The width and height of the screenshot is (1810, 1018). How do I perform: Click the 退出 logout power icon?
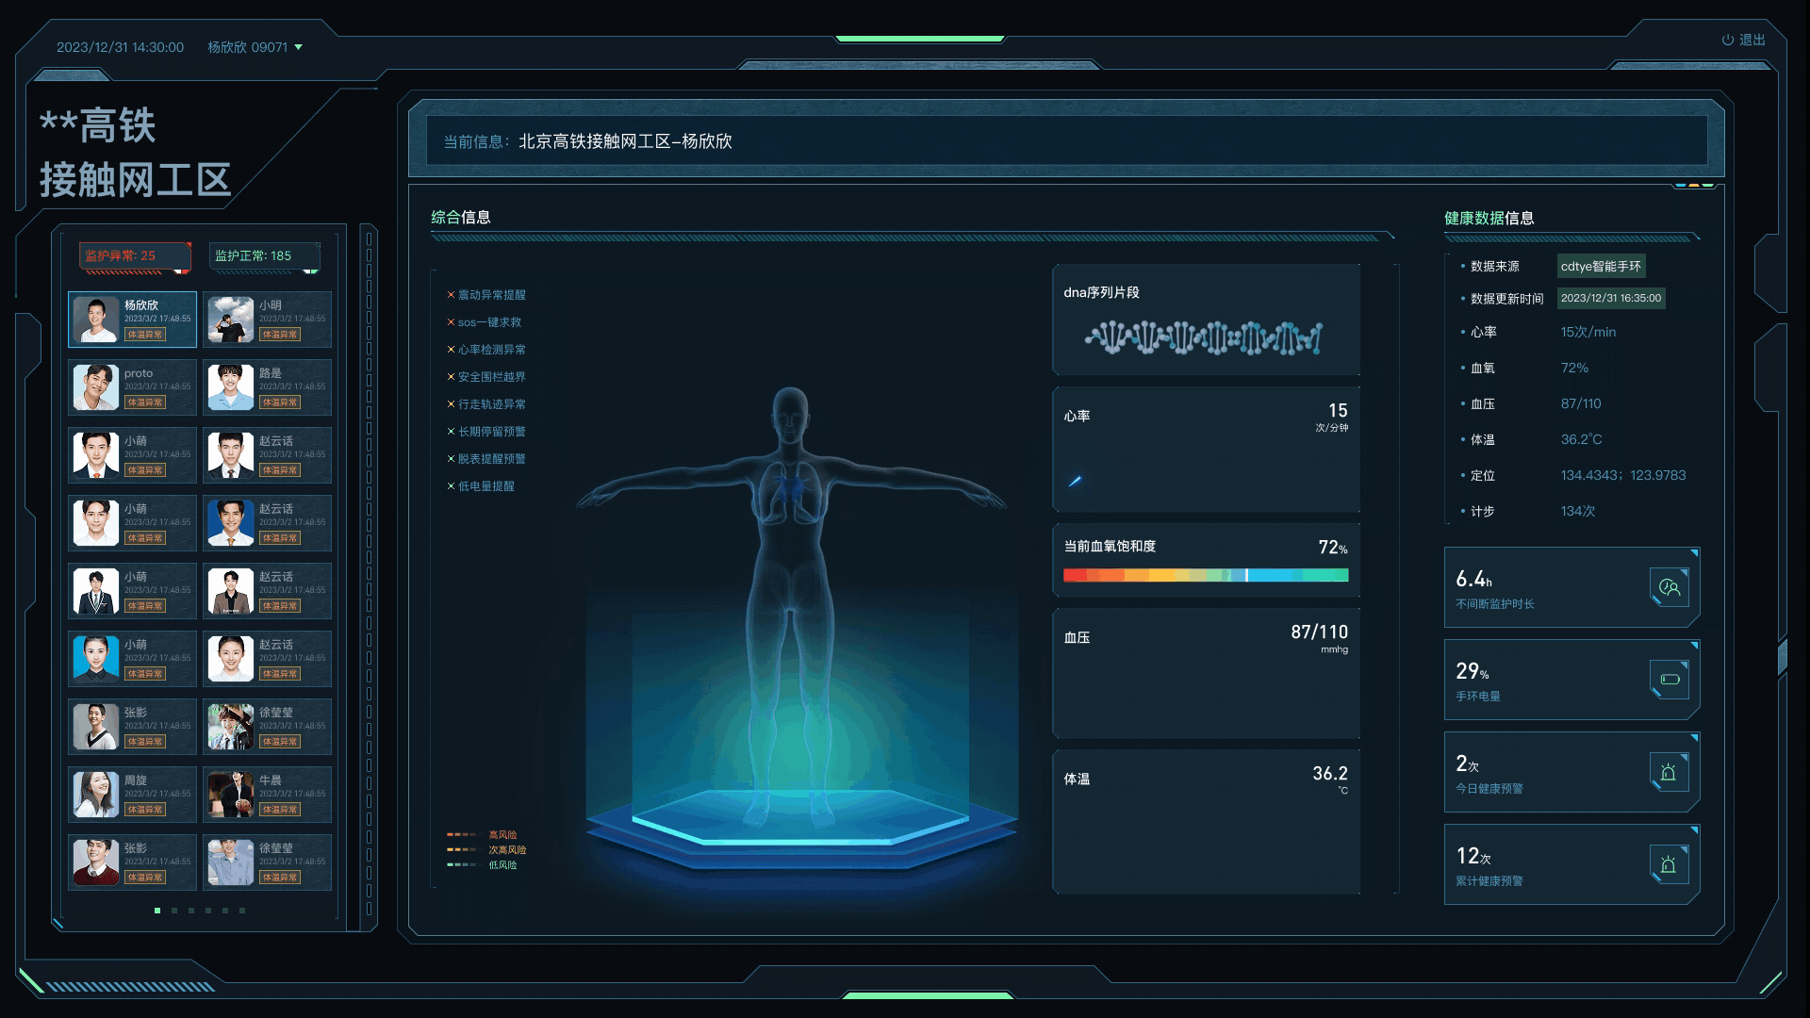tap(1728, 40)
